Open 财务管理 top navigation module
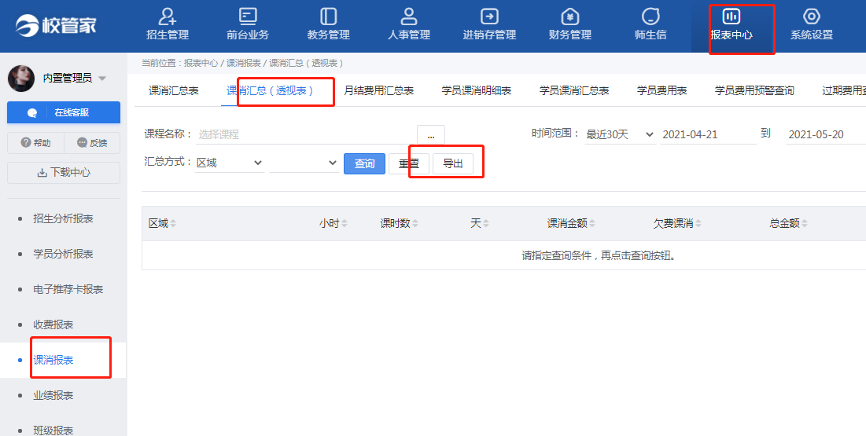The image size is (866, 436). coord(570,25)
